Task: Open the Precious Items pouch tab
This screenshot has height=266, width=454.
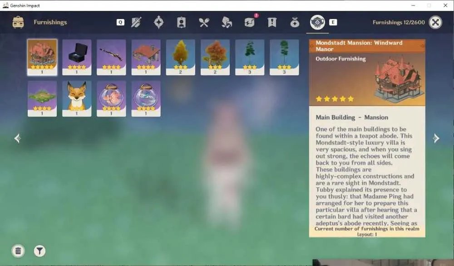Action: point(295,22)
